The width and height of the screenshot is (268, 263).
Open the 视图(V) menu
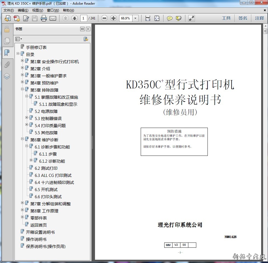pyautogui.click(x=38, y=10)
